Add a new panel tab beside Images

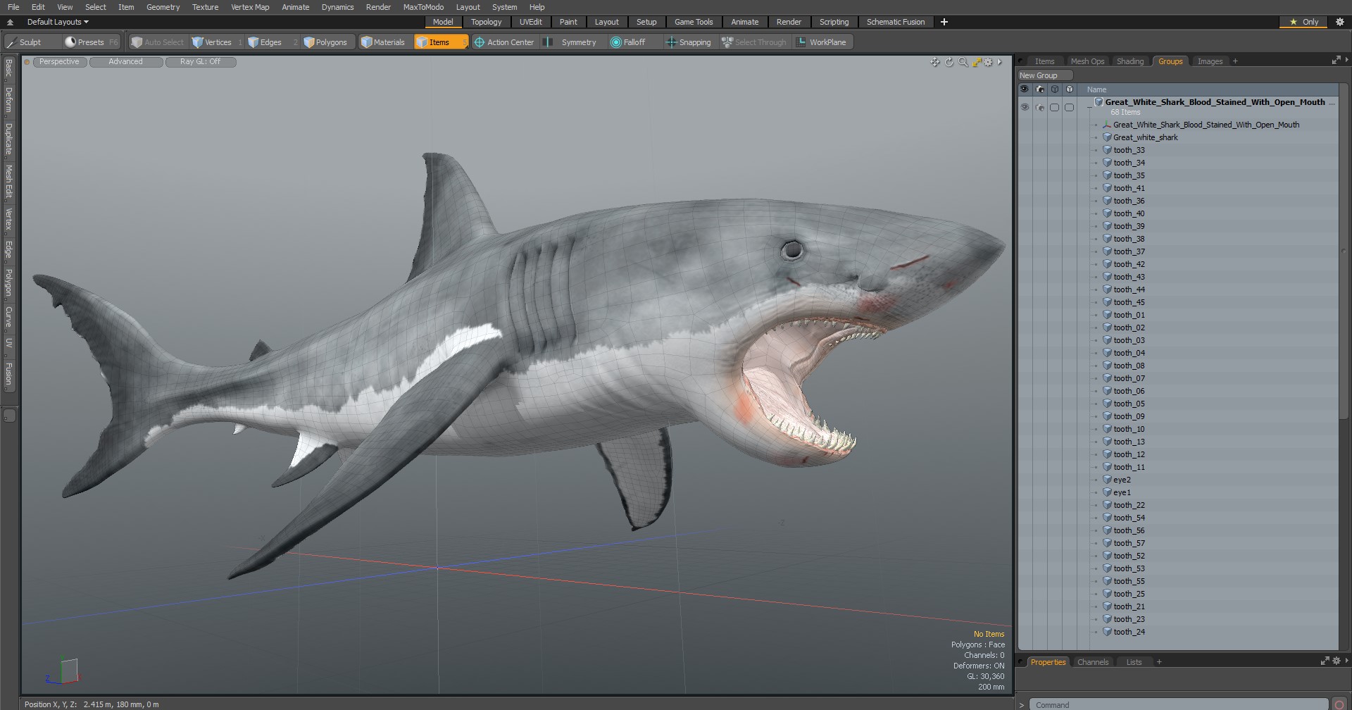[x=1235, y=61]
